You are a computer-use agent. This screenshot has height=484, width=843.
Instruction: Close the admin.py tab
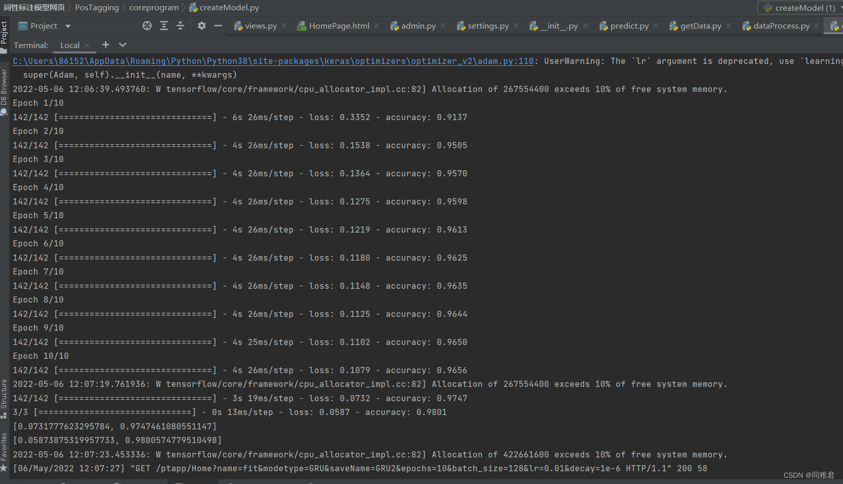point(443,26)
